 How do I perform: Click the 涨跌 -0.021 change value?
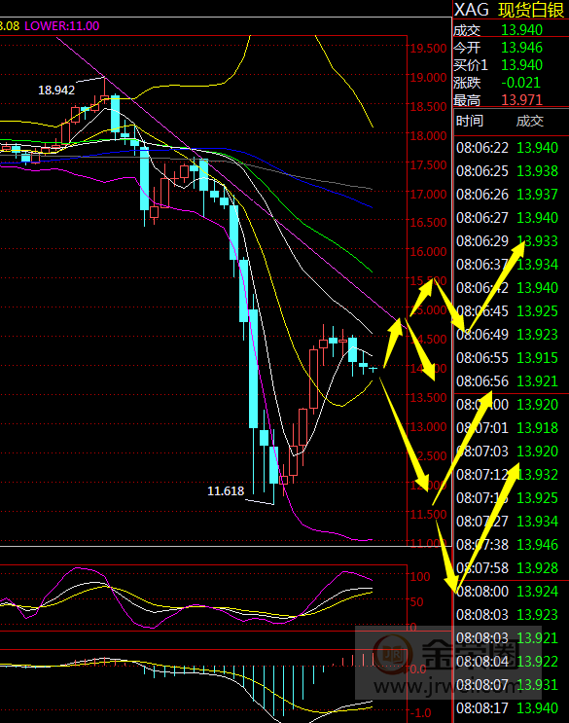pyautogui.click(x=520, y=83)
